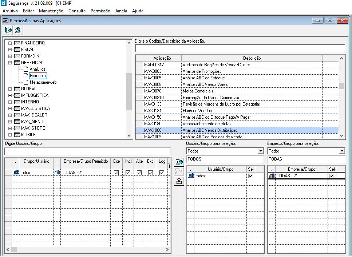Click the FINANCEIRO folder icon
This screenshot has height=257, width=352.
pyautogui.click(x=17, y=43)
